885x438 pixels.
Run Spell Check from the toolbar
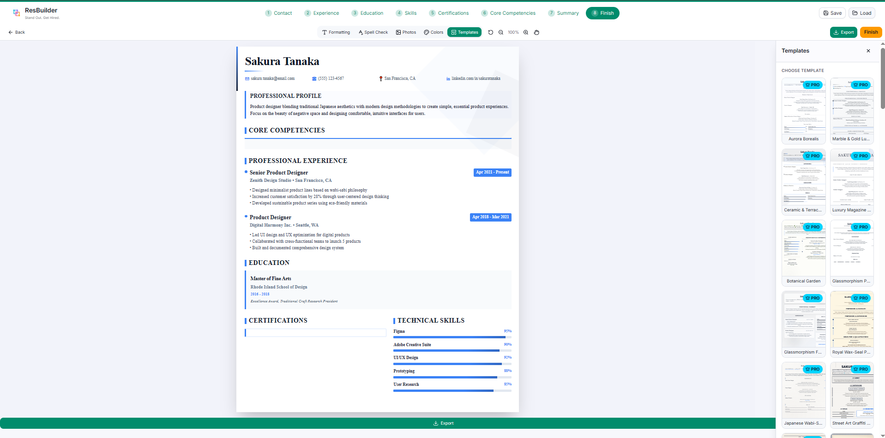[373, 32]
